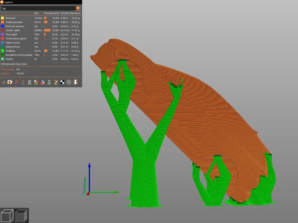Open the Typ dropdown
298x223 pixels.
[x=78, y=8]
